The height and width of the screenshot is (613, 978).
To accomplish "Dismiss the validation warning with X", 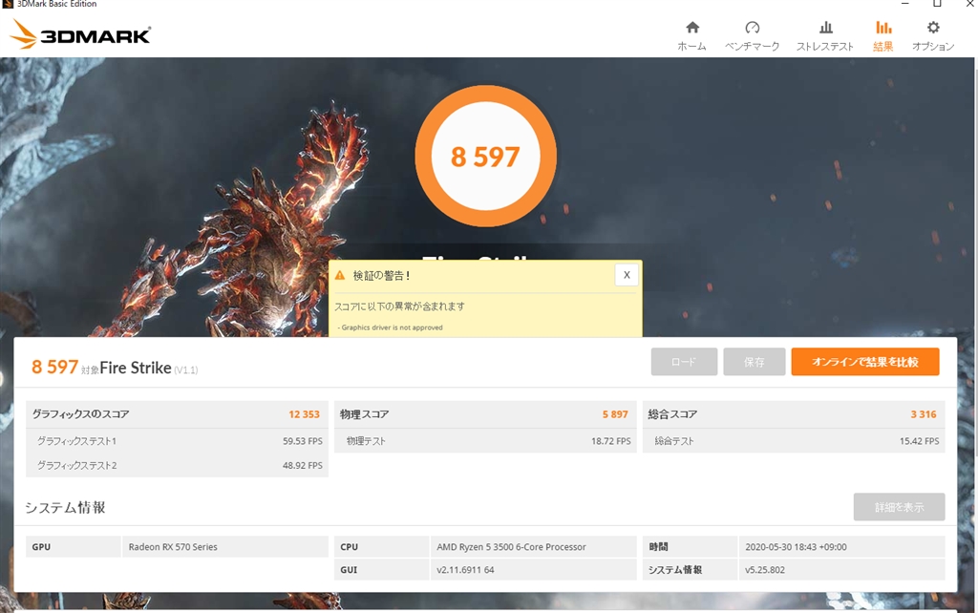I will click(627, 274).
